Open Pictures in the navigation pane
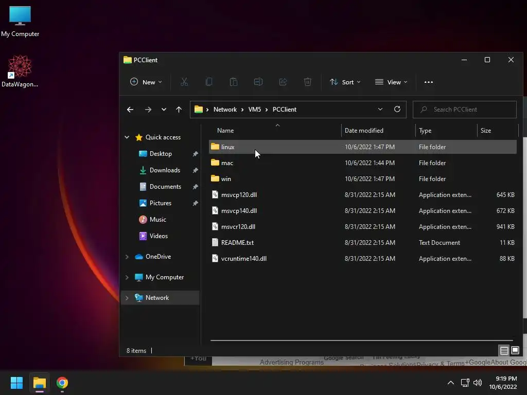527x395 pixels. [161, 203]
